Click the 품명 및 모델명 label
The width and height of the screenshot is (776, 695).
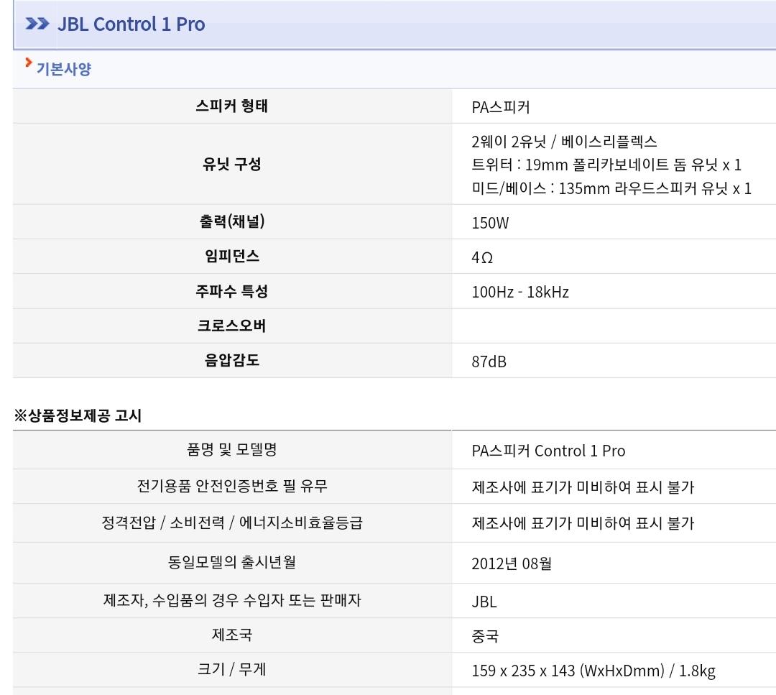pos(232,449)
